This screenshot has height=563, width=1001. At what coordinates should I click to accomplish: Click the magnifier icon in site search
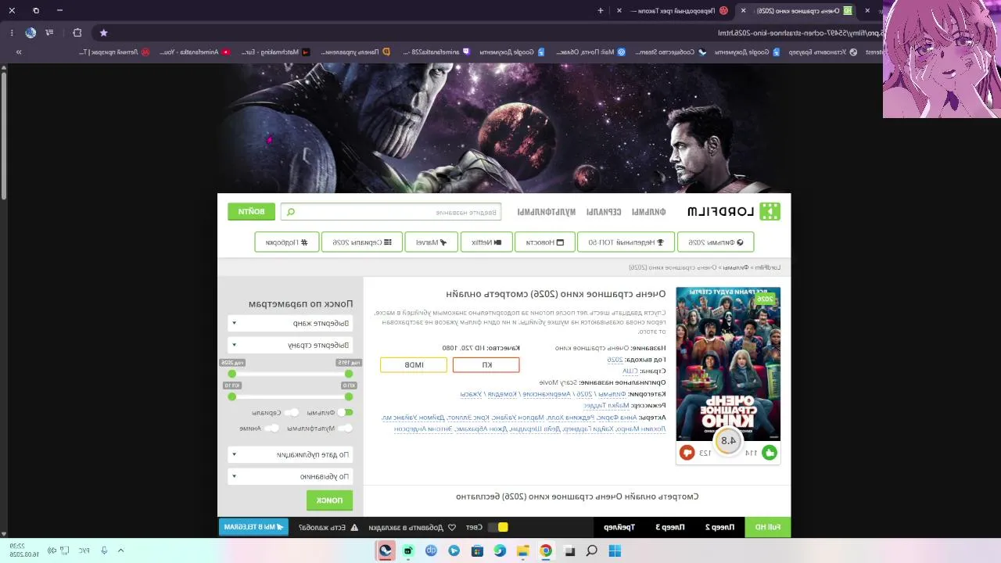tap(291, 212)
